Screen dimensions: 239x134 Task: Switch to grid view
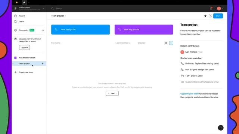coord(166,43)
